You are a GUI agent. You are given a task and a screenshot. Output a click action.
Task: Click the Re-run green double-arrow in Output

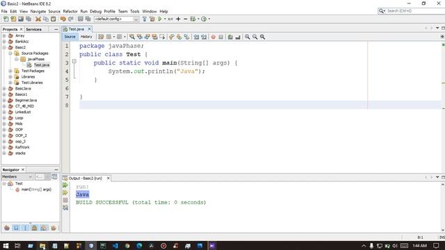65,185
